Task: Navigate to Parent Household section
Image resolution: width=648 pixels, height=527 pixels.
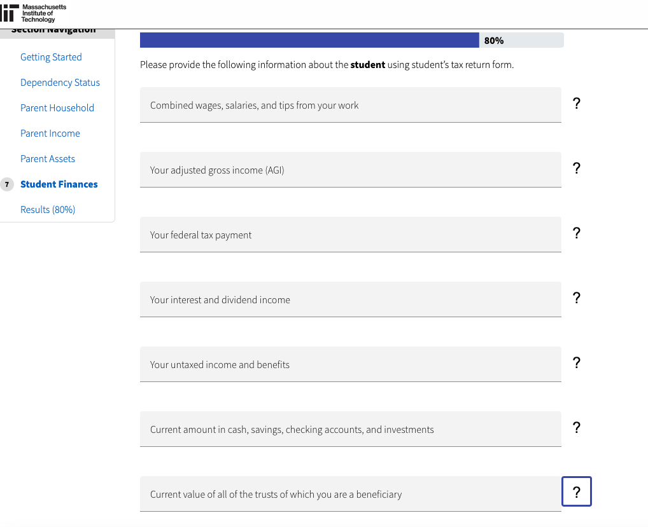Action: pos(57,108)
